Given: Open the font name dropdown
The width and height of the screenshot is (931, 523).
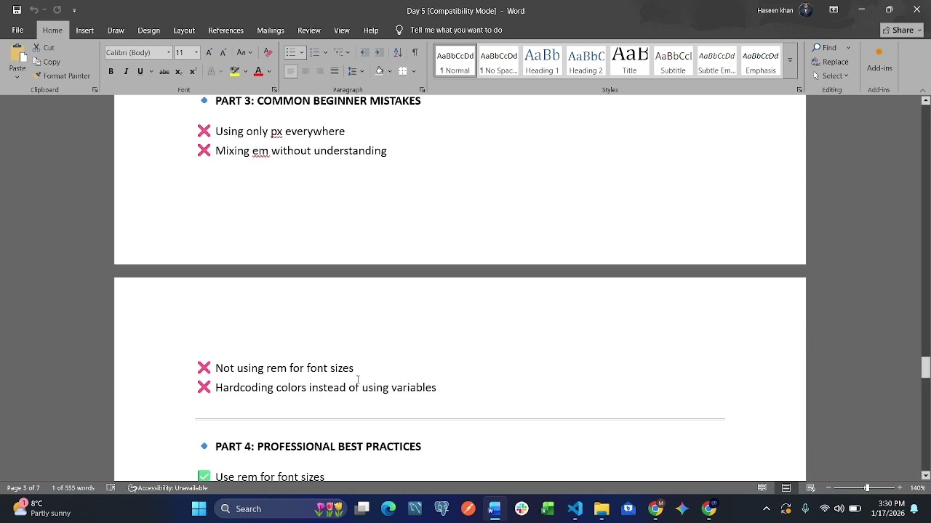Looking at the screenshot, I should click(169, 52).
